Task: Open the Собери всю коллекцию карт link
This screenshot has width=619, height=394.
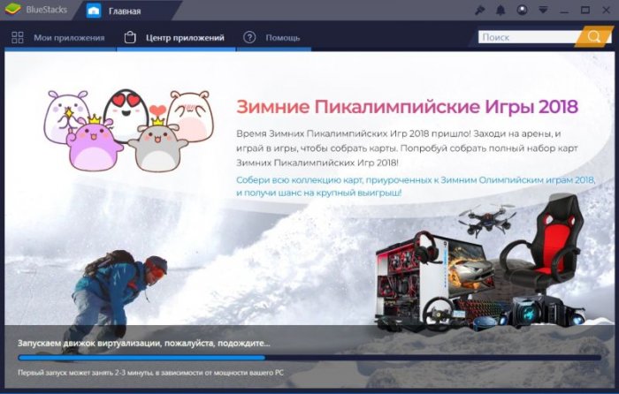Action: (416, 186)
